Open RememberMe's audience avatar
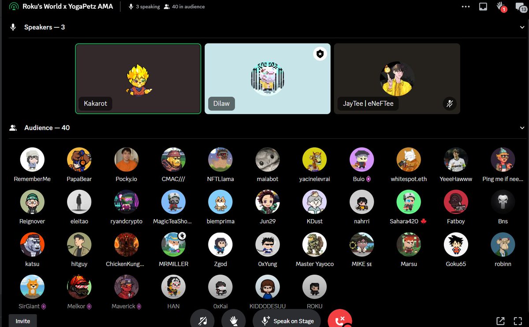This screenshot has height=327, width=529. [32, 159]
